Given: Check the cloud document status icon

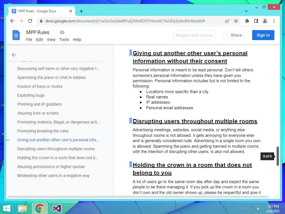Looking at the screenshot, I should coord(62,32).
